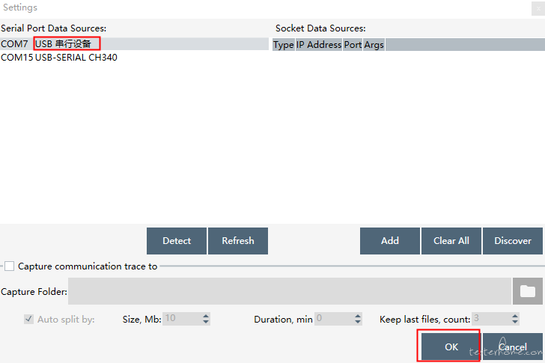The width and height of the screenshot is (545, 363).
Task: Clear All socket data sources
Action: pos(451,241)
